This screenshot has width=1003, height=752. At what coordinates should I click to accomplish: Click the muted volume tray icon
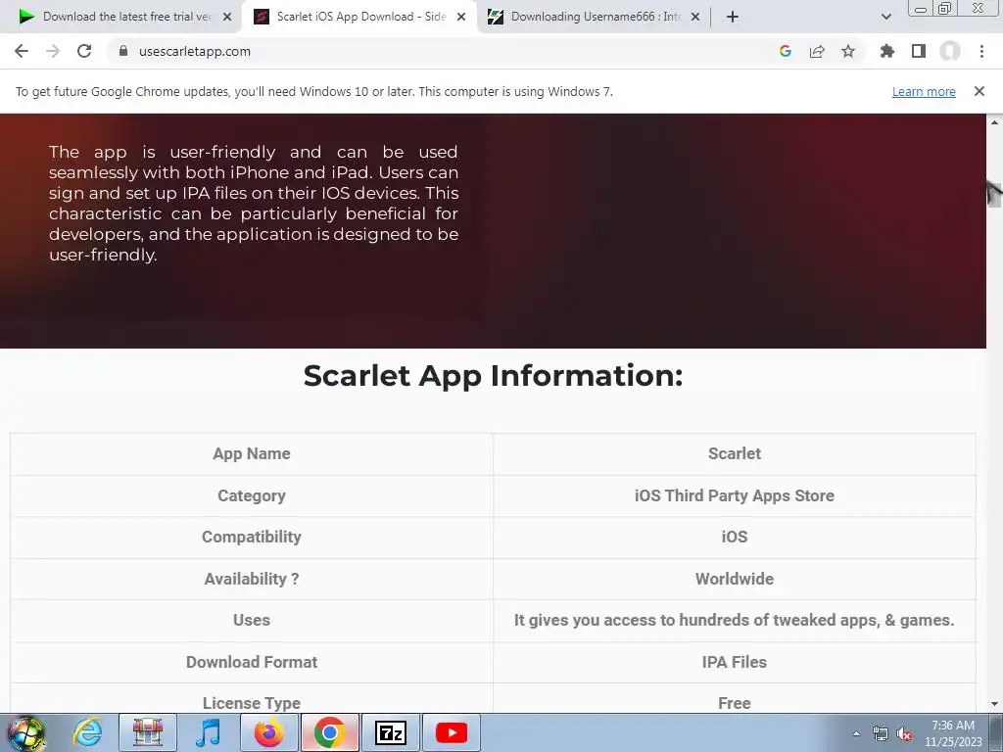903,733
